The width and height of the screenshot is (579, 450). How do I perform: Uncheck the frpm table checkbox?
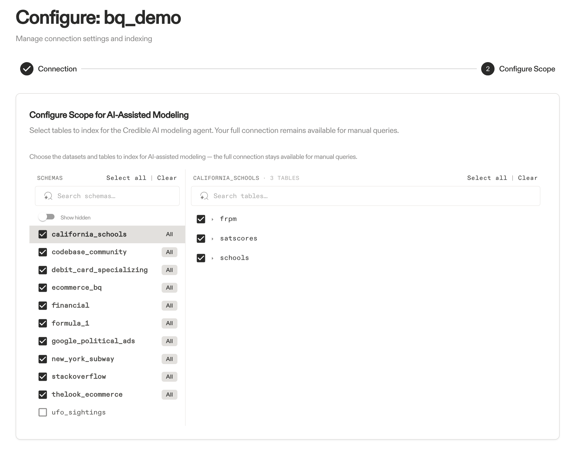coord(201,219)
